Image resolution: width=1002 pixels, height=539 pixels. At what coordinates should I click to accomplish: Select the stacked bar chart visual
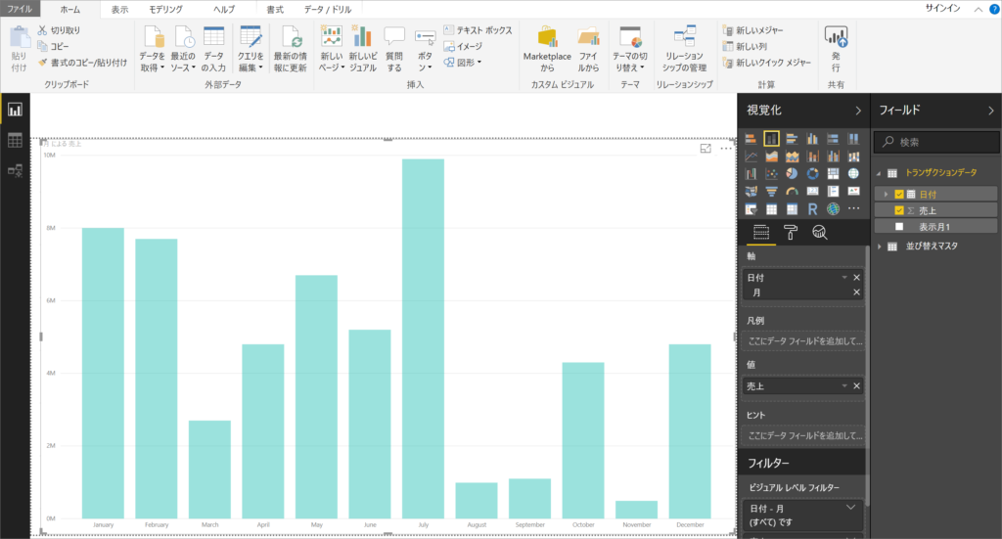[751, 139]
